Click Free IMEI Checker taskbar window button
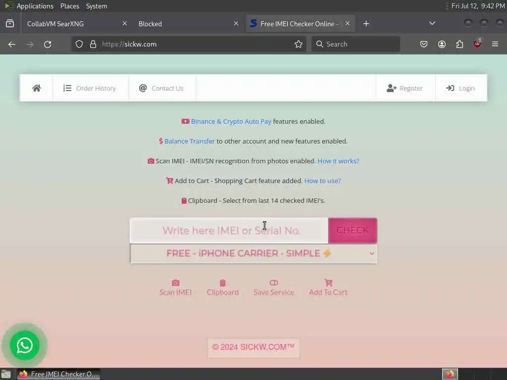The image size is (507, 380). (x=58, y=374)
